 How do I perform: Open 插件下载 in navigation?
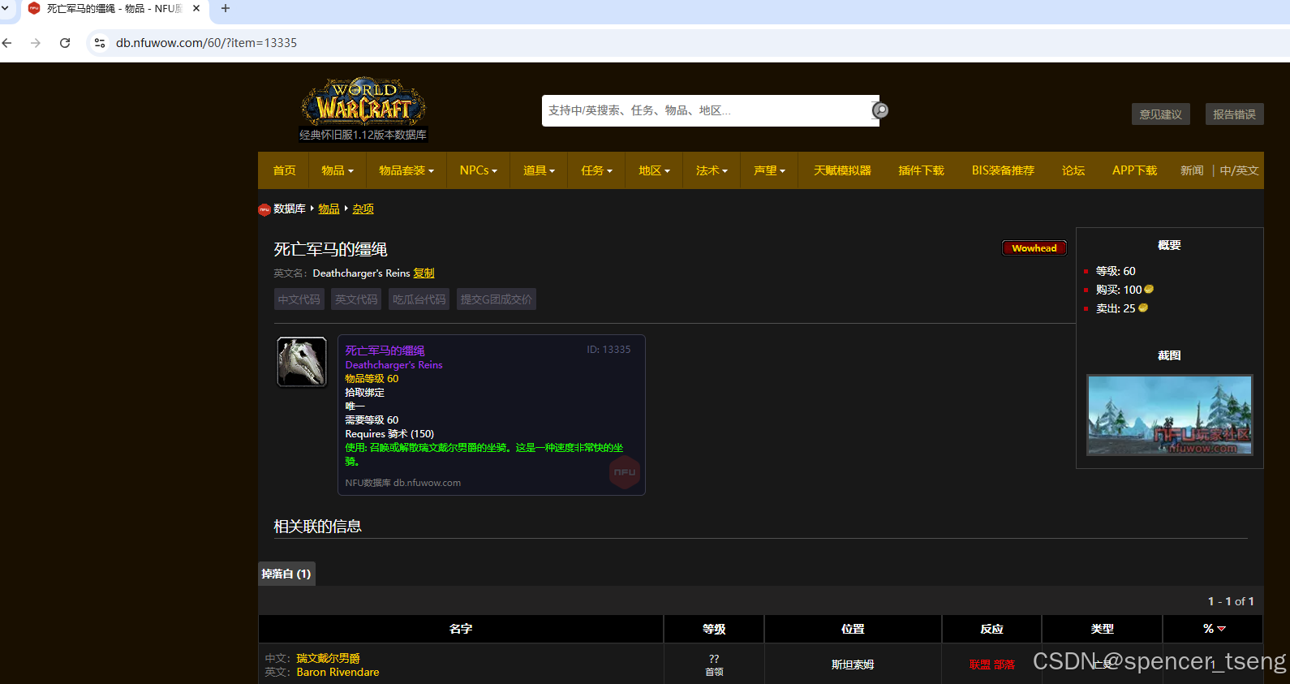click(x=922, y=170)
